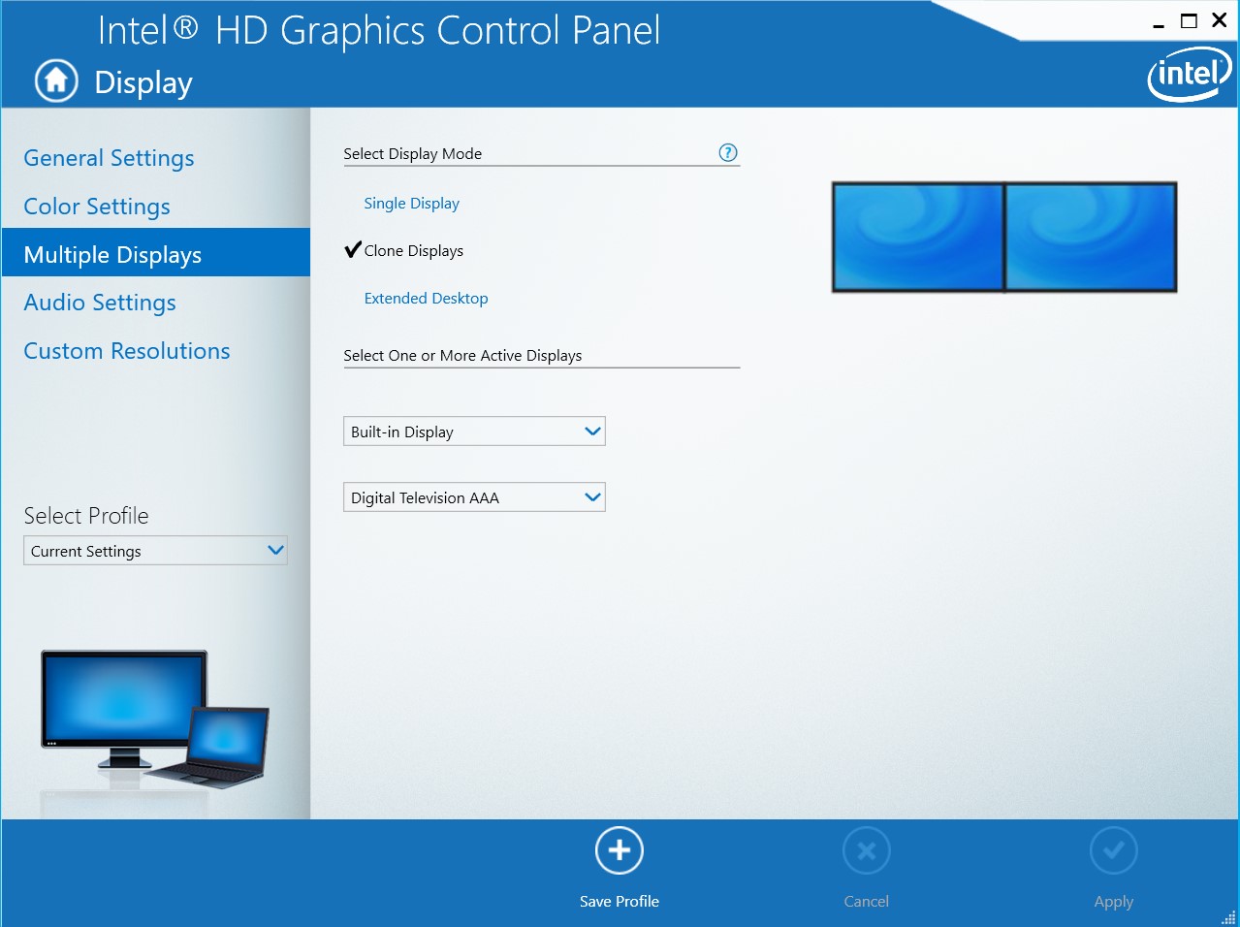Switch to Multiple Displays section
This screenshot has height=927, width=1240.
click(112, 254)
